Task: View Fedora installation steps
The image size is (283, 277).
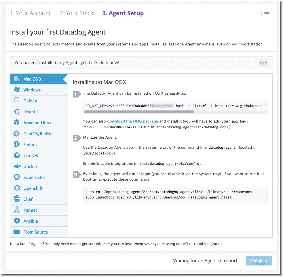Action: (x=29, y=144)
